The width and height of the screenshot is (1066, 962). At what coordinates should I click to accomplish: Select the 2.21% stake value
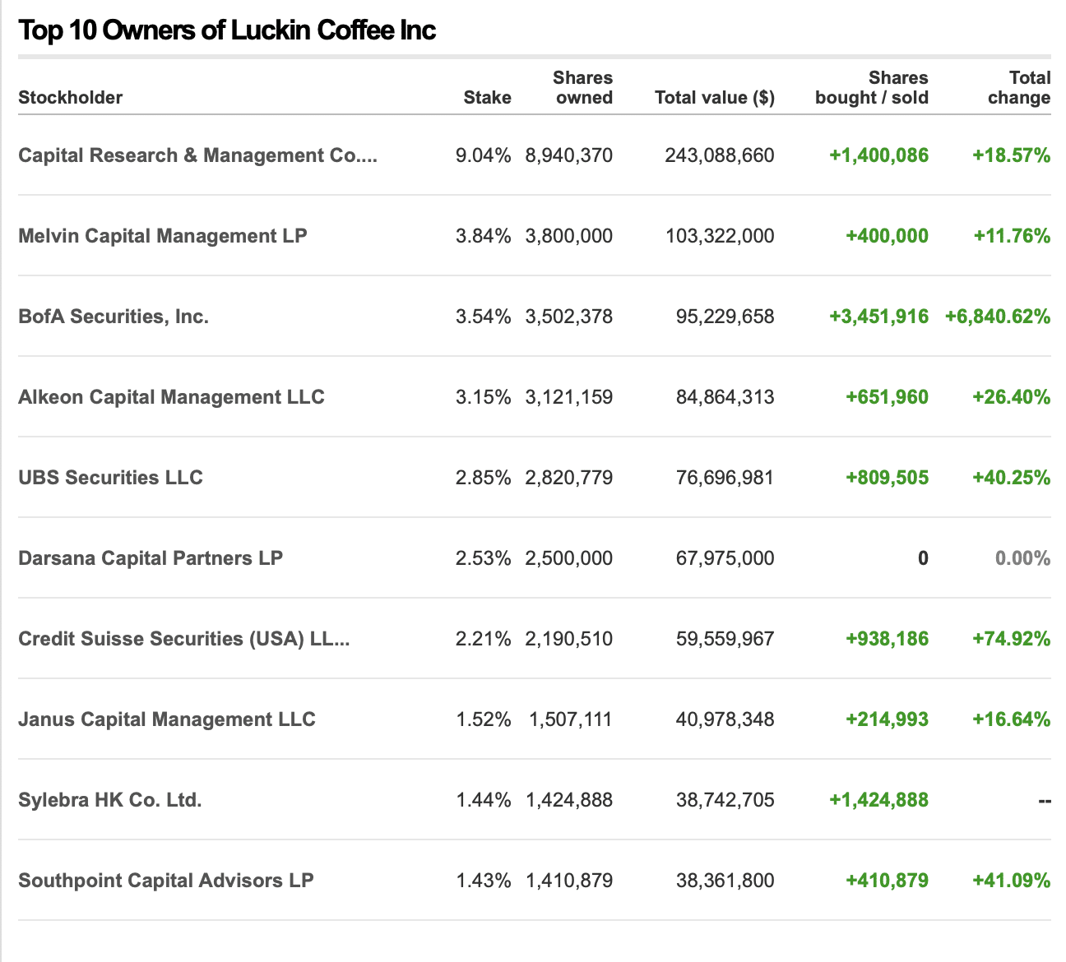tap(484, 639)
